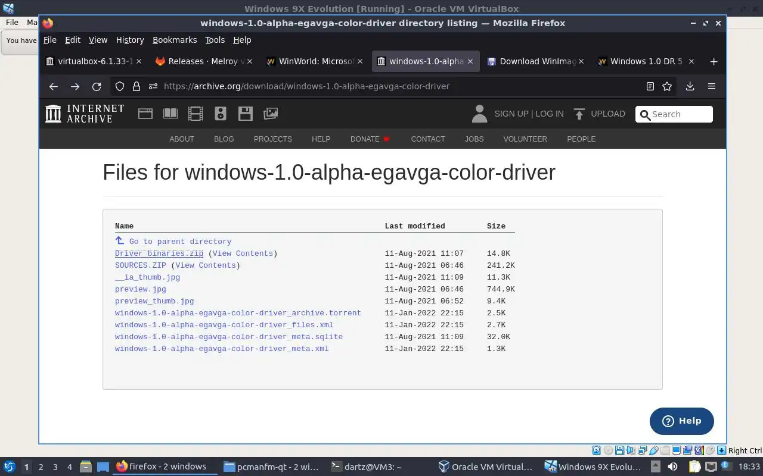Open the Firefox History menu

coord(130,40)
